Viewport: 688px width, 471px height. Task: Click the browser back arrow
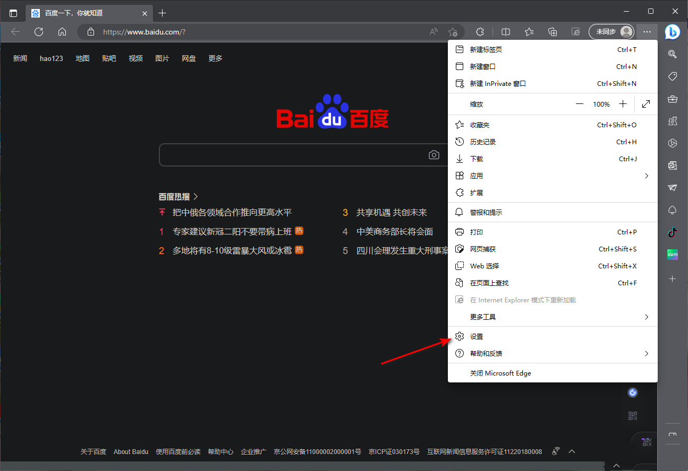pyautogui.click(x=15, y=32)
